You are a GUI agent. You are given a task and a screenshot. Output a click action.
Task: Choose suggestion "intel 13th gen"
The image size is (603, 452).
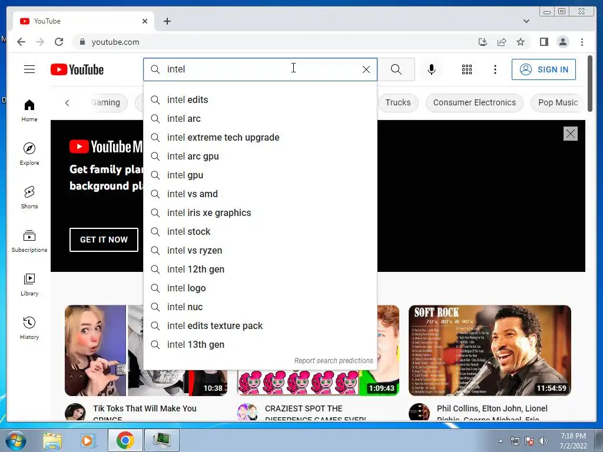pos(260,345)
